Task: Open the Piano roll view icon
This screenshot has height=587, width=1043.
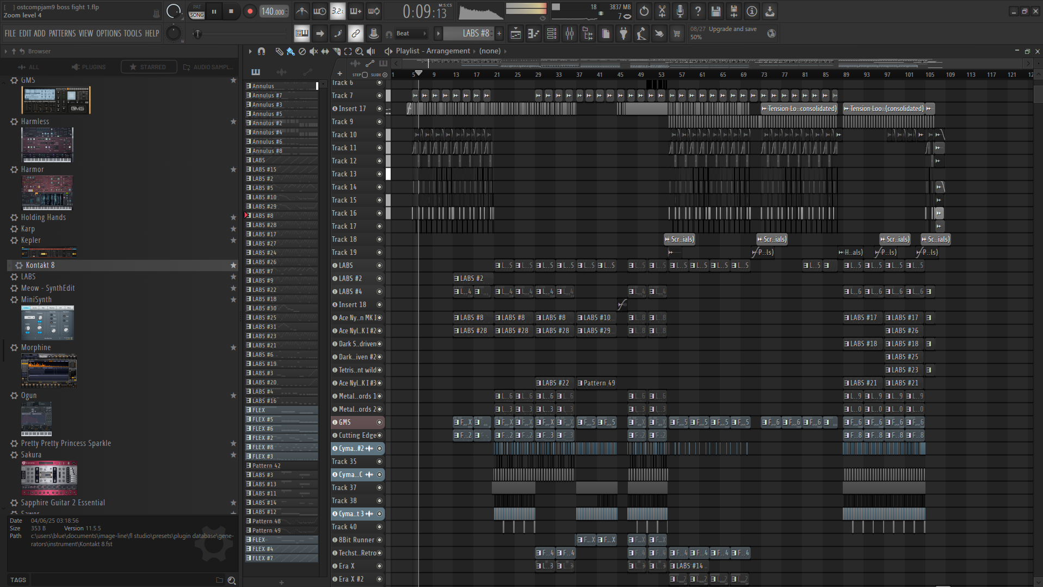Action: 534,34
